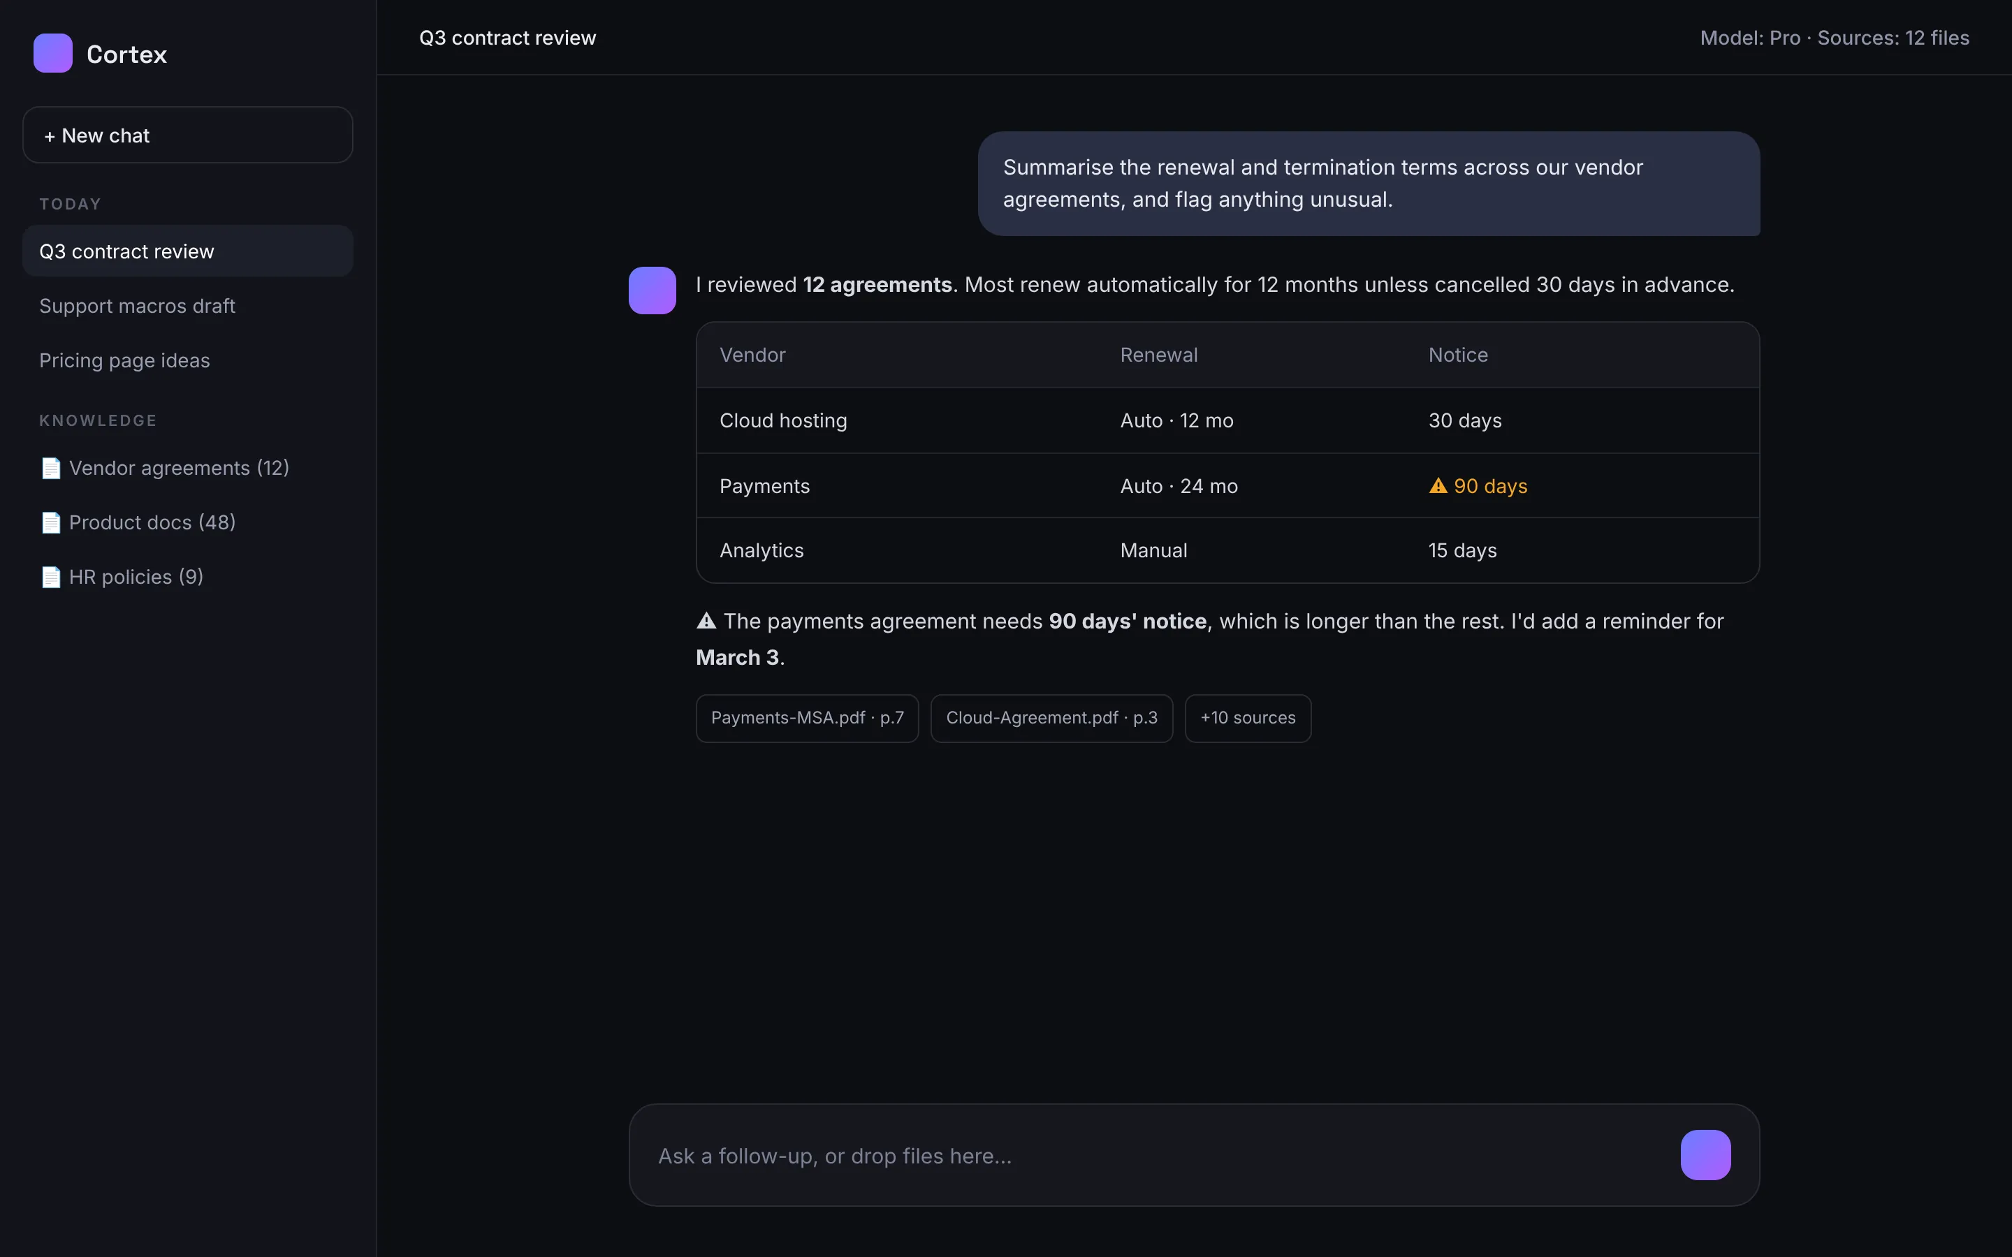
Task: Open the HR policies (9) knowledge source
Action: point(188,577)
